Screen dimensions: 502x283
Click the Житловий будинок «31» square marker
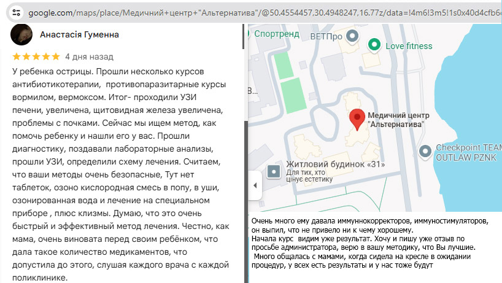tap(274, 169)
